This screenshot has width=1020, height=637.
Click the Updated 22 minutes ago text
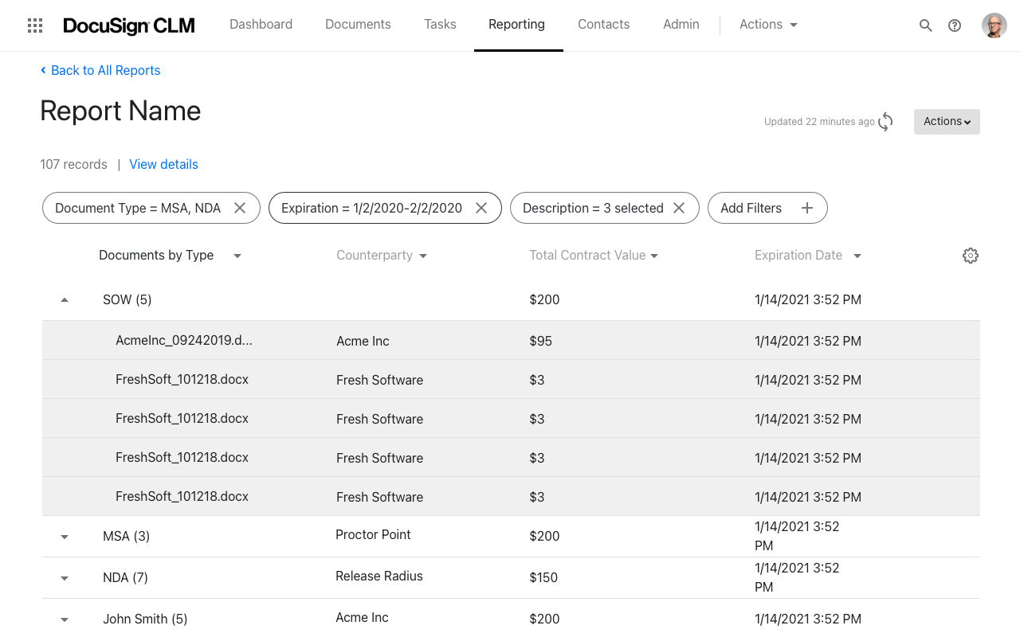pyautogui.click(x=819, y=122)
